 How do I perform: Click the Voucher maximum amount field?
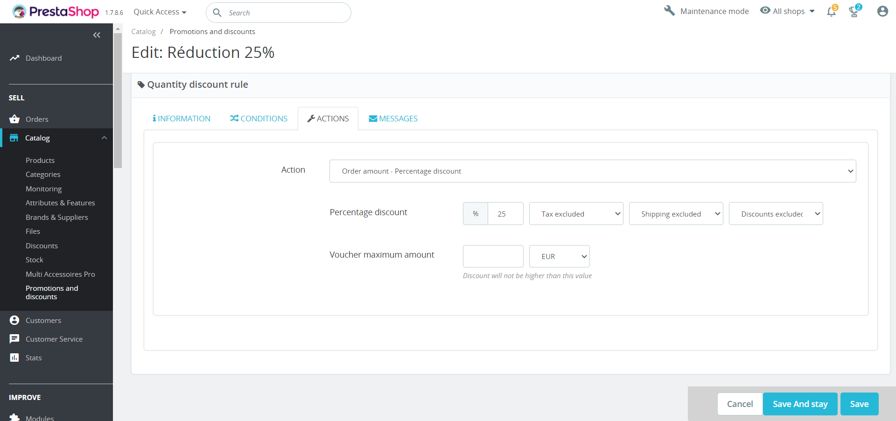pyautogui.click(x=493, y=256)
